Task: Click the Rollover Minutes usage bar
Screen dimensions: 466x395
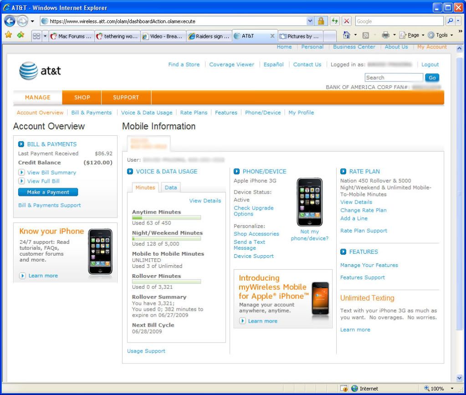Action: click(x=166, y=282)
